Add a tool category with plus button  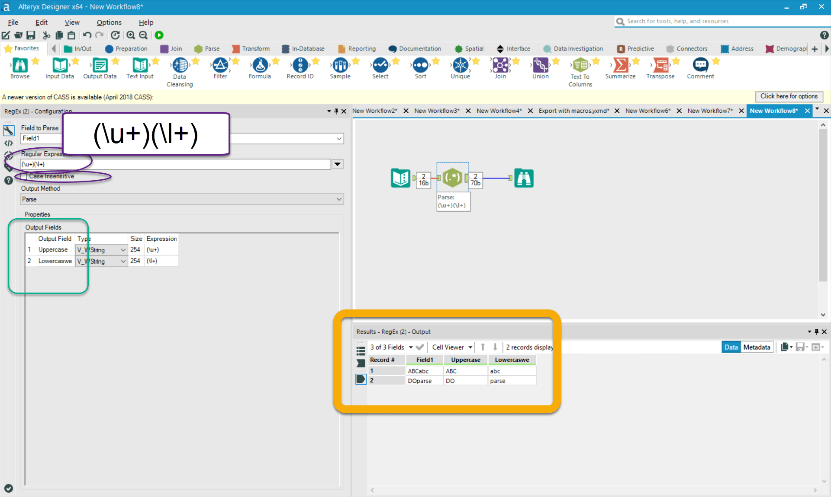coord(815,49)
